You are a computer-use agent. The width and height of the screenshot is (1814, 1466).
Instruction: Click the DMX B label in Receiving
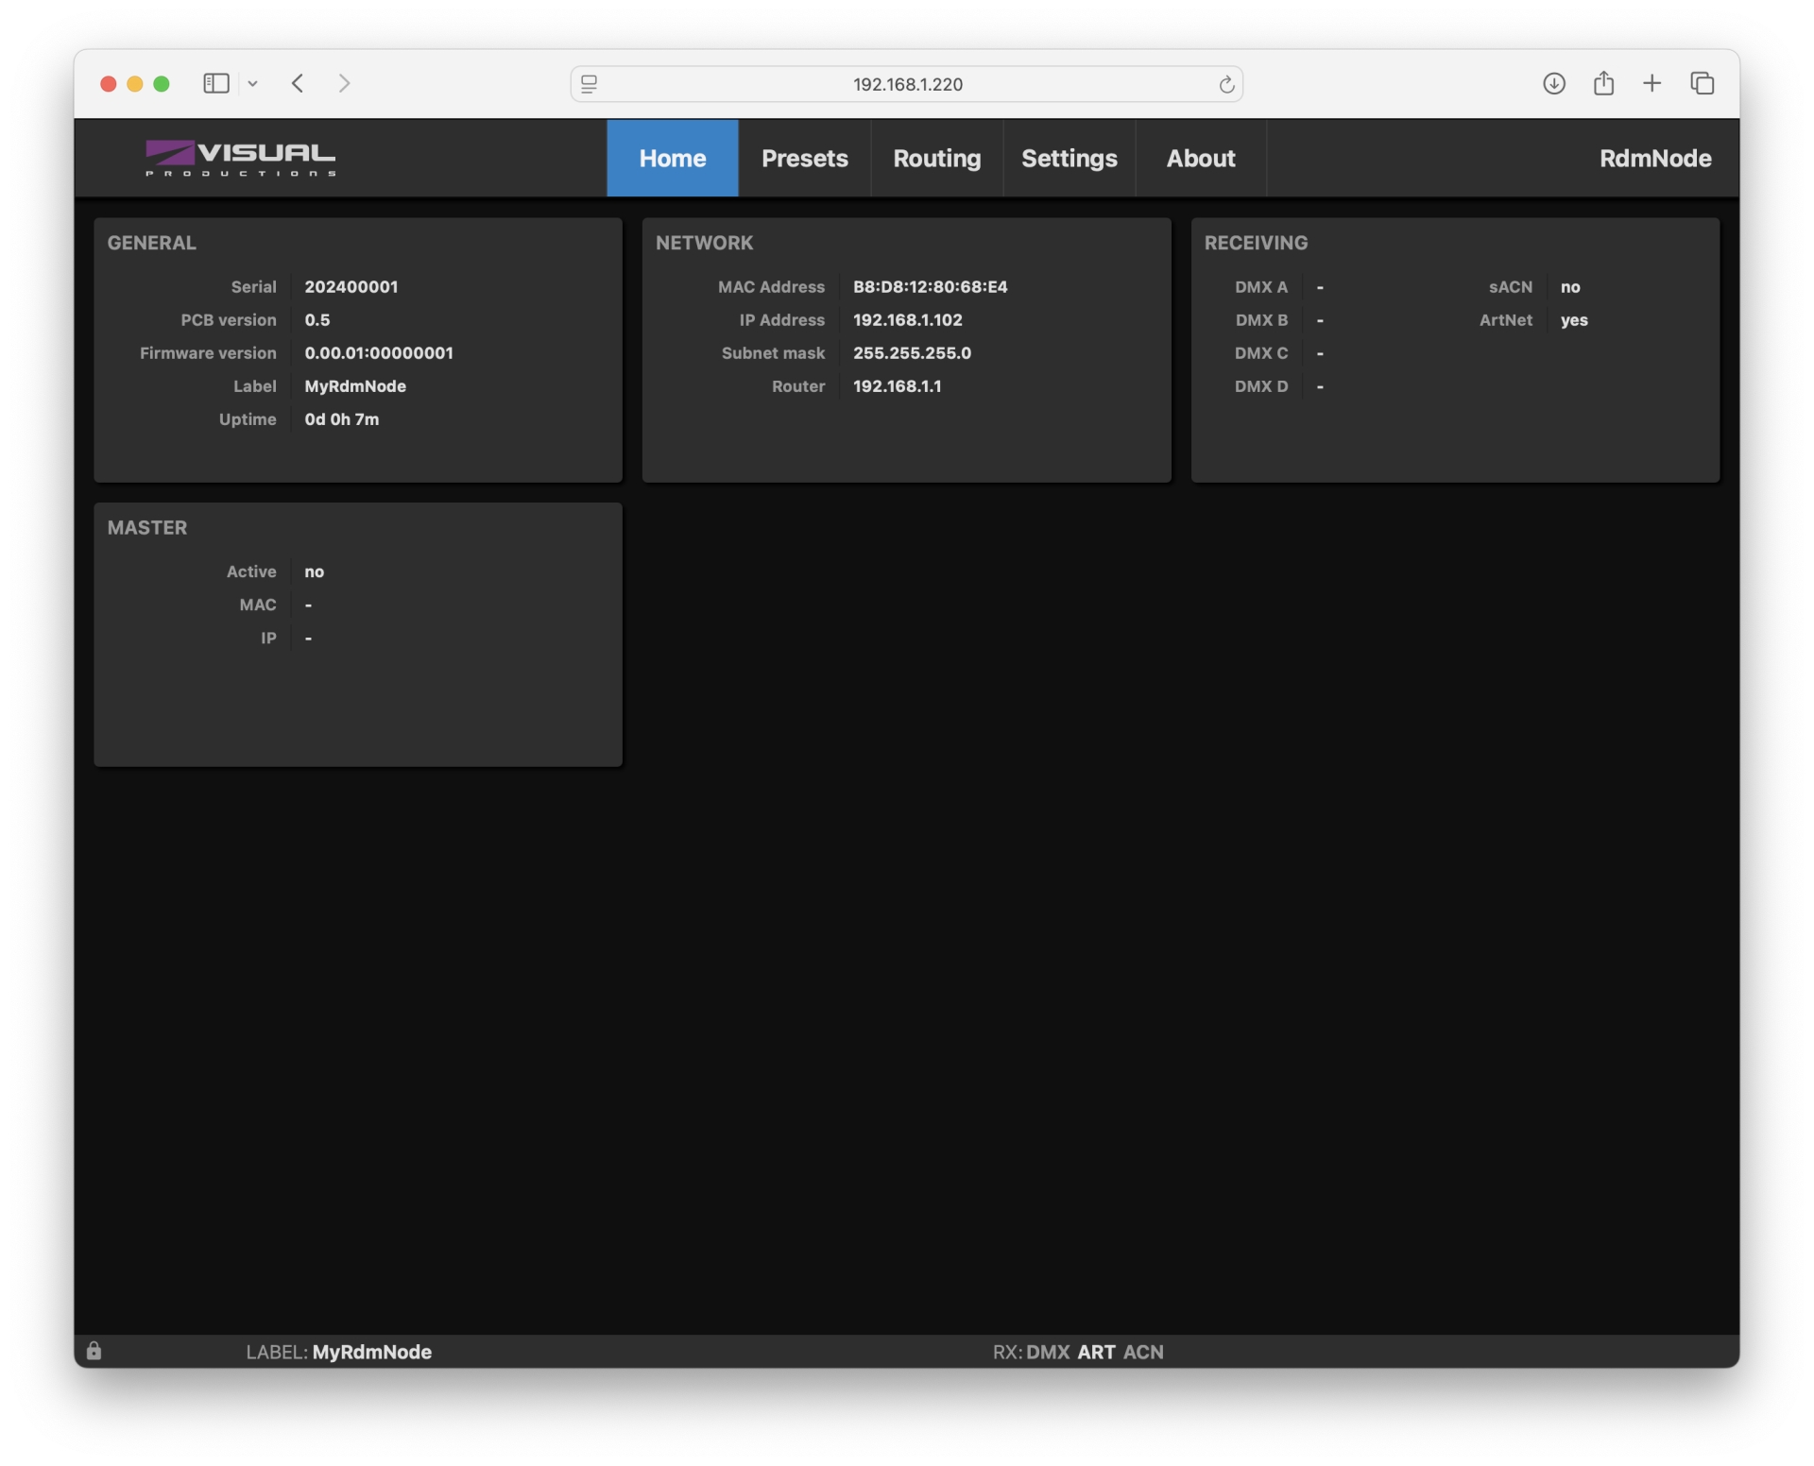pos(1261,319)
